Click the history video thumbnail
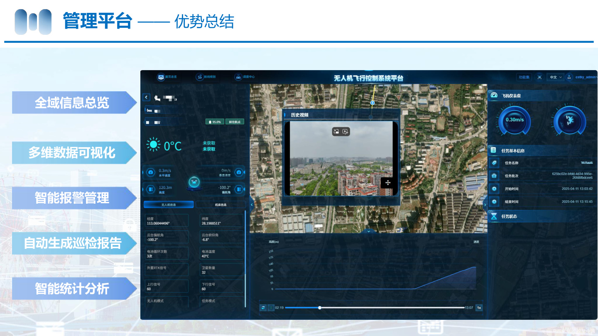The image size is (598, 336). click(x=341, y=158)
